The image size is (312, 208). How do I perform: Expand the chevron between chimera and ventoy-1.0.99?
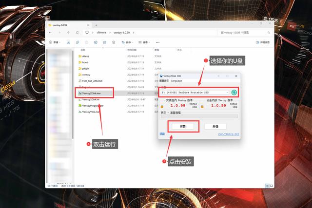point(110,33)
